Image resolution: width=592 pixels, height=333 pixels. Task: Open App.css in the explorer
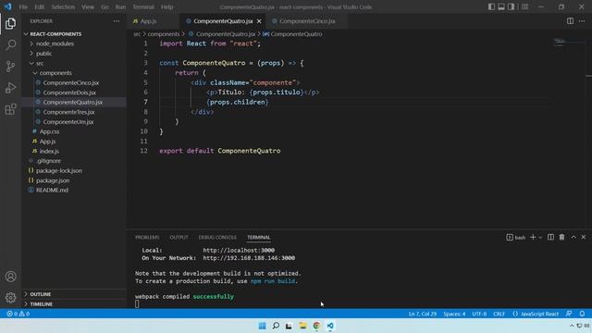coord(49,131)
